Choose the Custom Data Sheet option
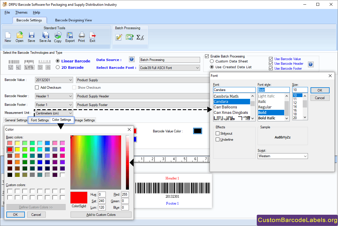 [x=212, y=61]
